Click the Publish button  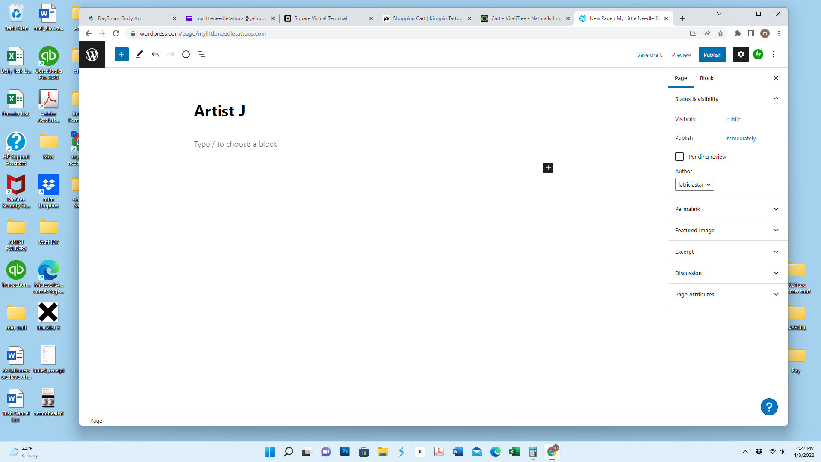[712, 55]
